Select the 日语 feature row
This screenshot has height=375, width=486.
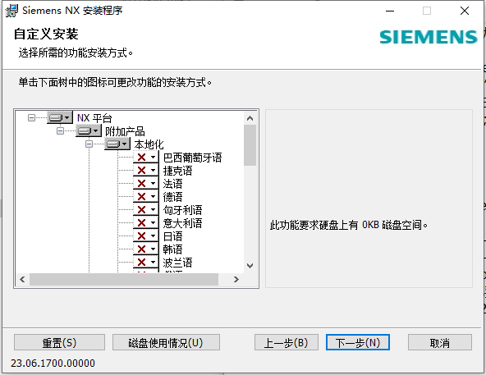172,236
